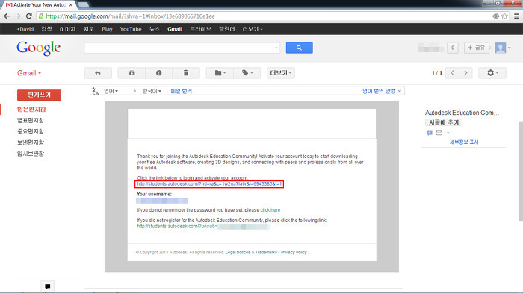Click the blue search magnifier button

[x=299, y=48]
